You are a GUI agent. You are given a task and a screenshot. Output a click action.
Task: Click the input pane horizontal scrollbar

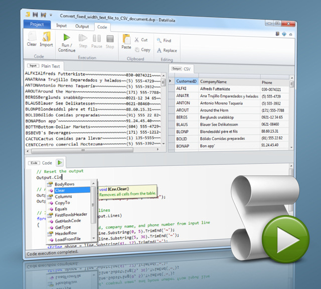click(82, 150)
